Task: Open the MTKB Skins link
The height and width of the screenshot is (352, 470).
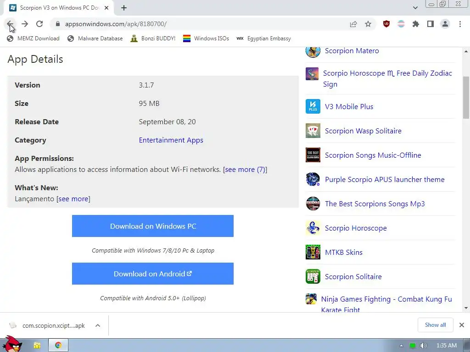Action: (x=343, y=253)
